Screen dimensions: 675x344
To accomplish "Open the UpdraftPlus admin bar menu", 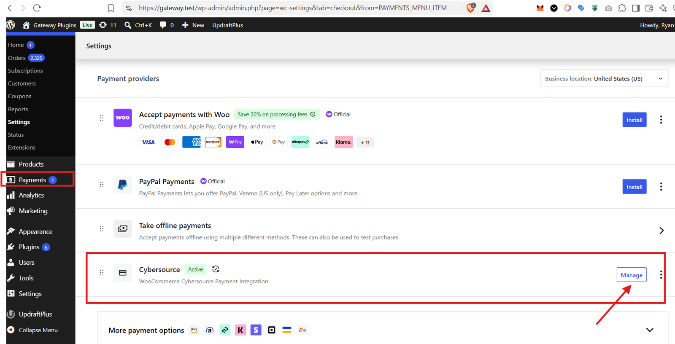I will (x=227, y=25).
